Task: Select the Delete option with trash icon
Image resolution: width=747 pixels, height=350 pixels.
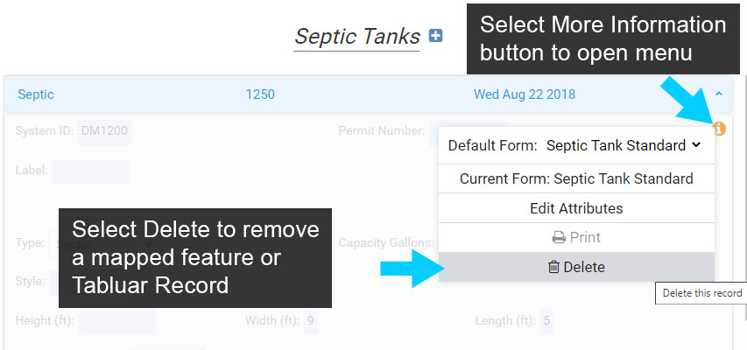Action: 576,267
